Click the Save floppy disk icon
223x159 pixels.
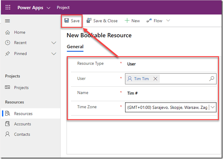click(x=66, y=21)
